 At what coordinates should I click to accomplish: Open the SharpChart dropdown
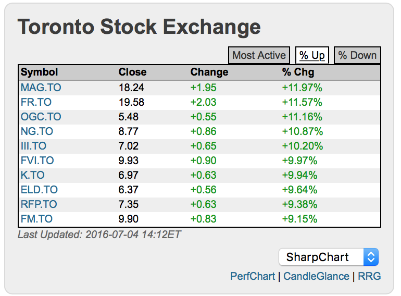[x=329, y=257]
